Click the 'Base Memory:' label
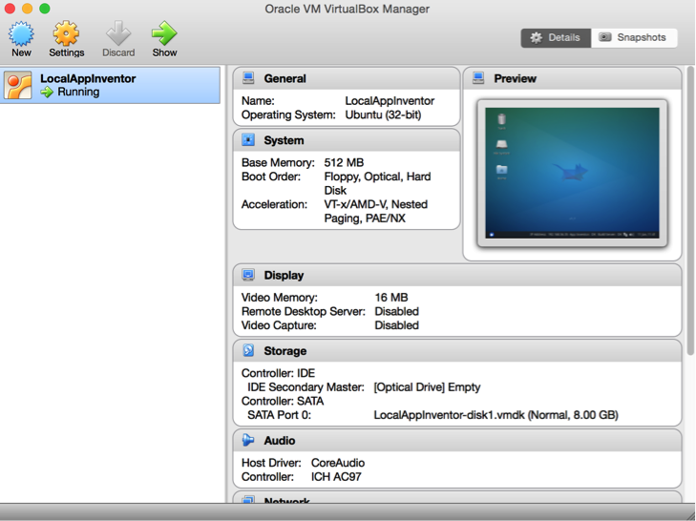696x521 pixels. point(278,162)
